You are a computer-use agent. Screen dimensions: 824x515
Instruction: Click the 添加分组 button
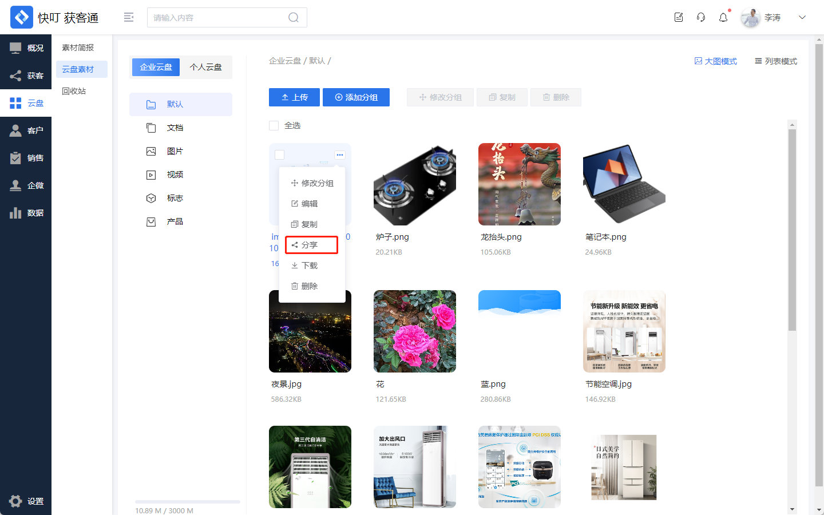click(356, 97)
